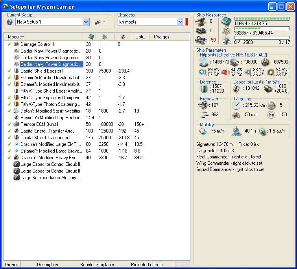Click the ship setup actions icon
Viewport: 297px width, 269px height.
(x=98, y=22)
